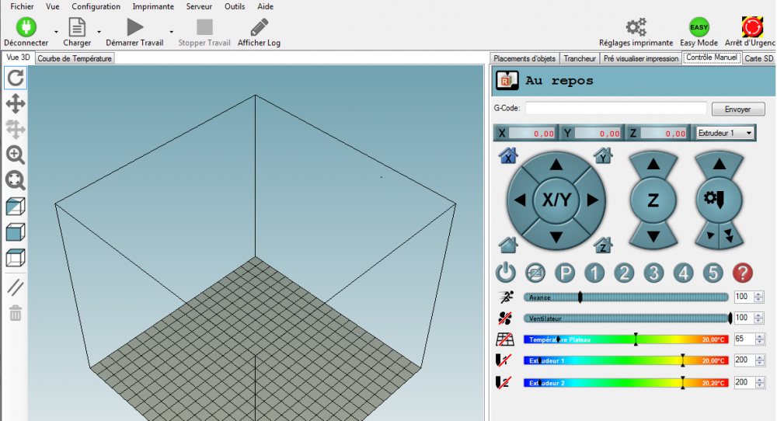Open the Imprimante menu
Screen dimensions: 777x421
(x=153, y=6)
